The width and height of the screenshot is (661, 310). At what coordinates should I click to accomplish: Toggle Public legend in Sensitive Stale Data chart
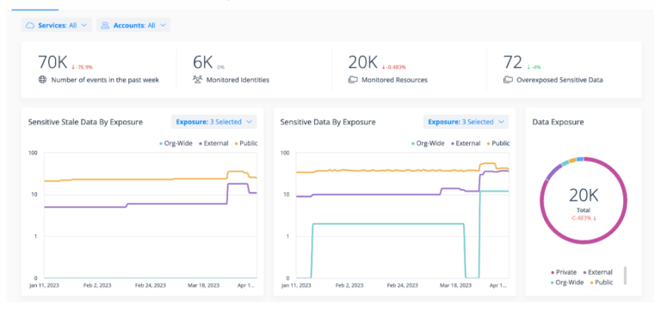246,143
